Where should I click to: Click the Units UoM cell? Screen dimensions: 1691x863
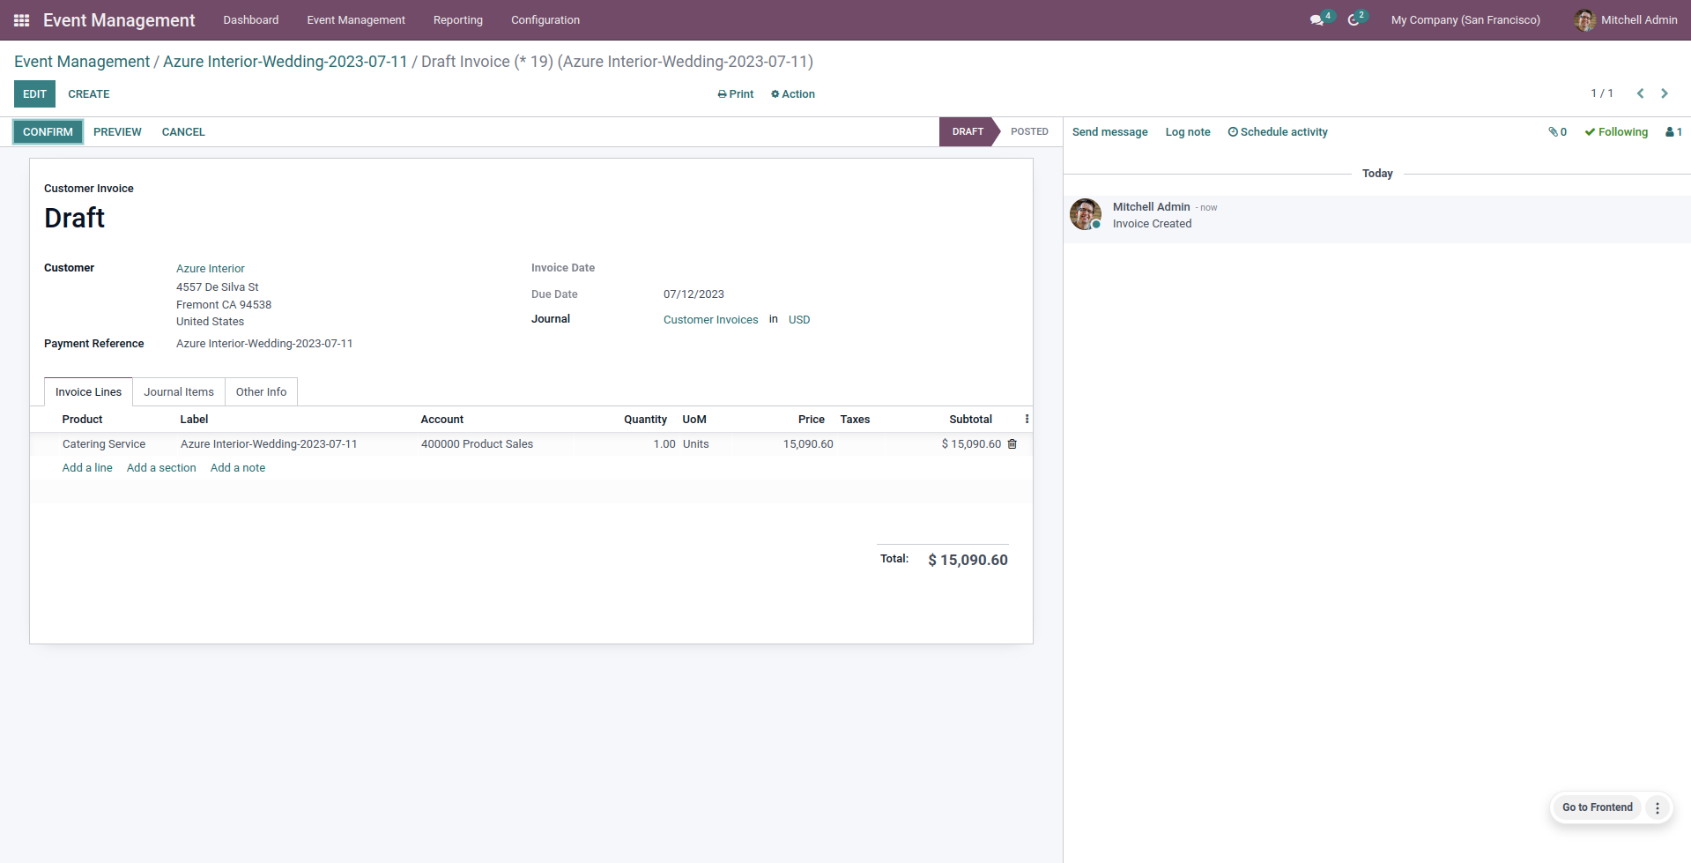pyautogui.click(x=695, y=444)
